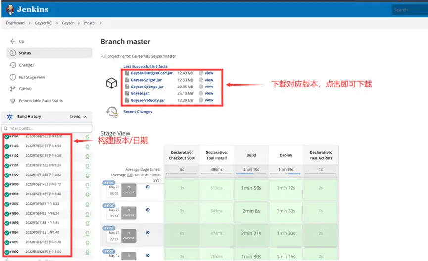Focus the Filter builds input field

pyautogui.click(x=47, y=128)
